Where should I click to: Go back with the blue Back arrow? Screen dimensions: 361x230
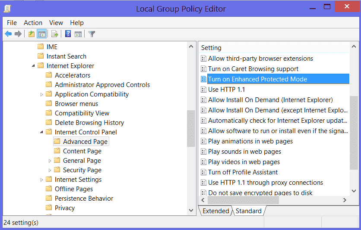click(8, 34)
